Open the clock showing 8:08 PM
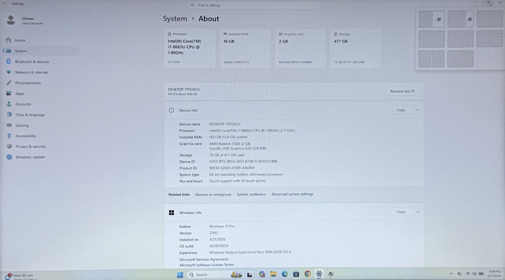This screenshot has height=280, width=505. coord(494,273)
